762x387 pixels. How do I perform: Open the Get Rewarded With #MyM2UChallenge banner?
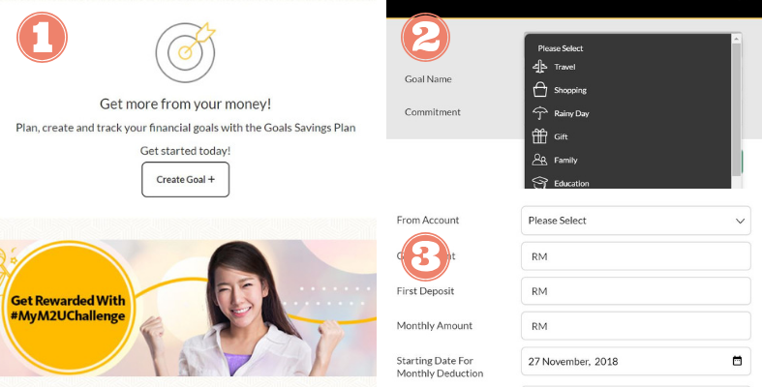point(188,308)
